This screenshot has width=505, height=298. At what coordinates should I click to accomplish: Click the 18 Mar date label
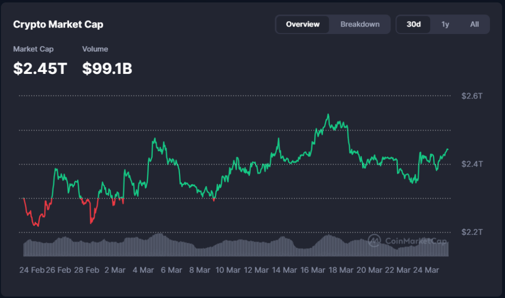pos(341,270)
